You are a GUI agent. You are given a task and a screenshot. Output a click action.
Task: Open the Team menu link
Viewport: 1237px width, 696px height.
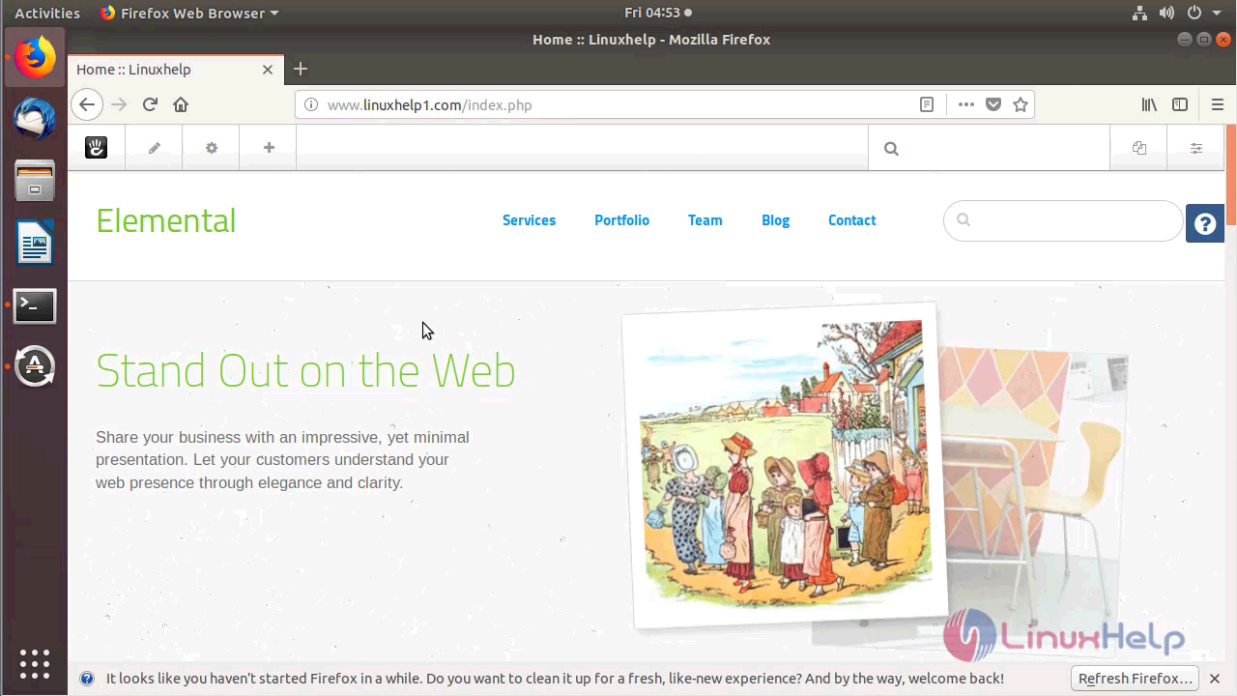pyautogui.click(x=705, y=220)
